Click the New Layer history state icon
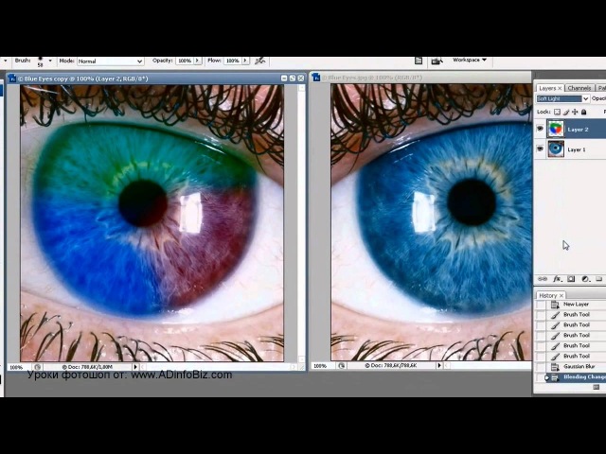 point(555,305)
